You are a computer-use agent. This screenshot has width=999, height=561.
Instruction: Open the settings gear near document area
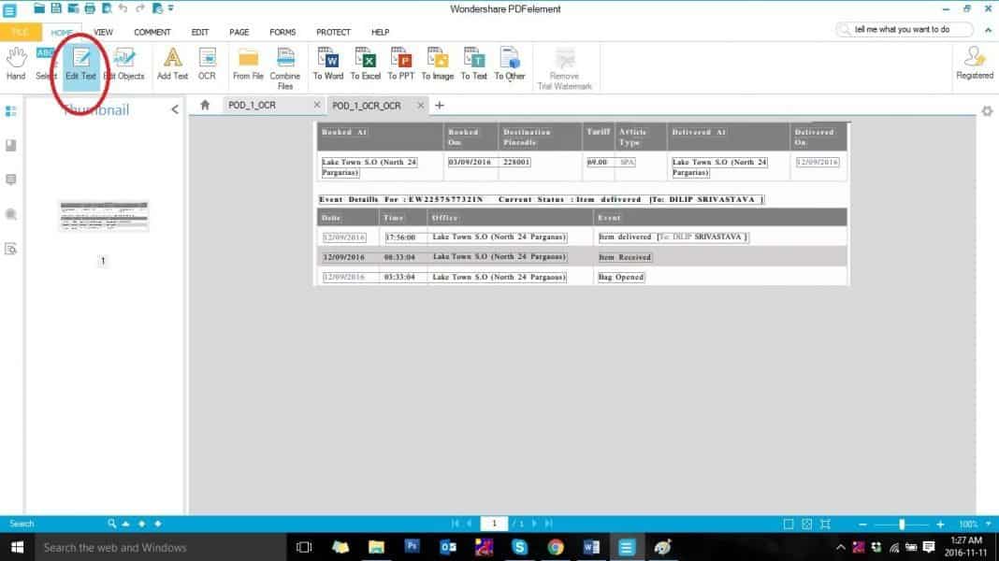click(987, 111)
